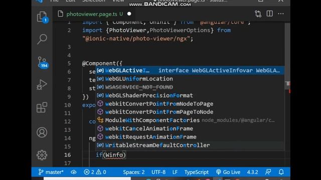Choose the WebGLUniformLocation suggestion
321x180 pixels.
coord(190,79)
